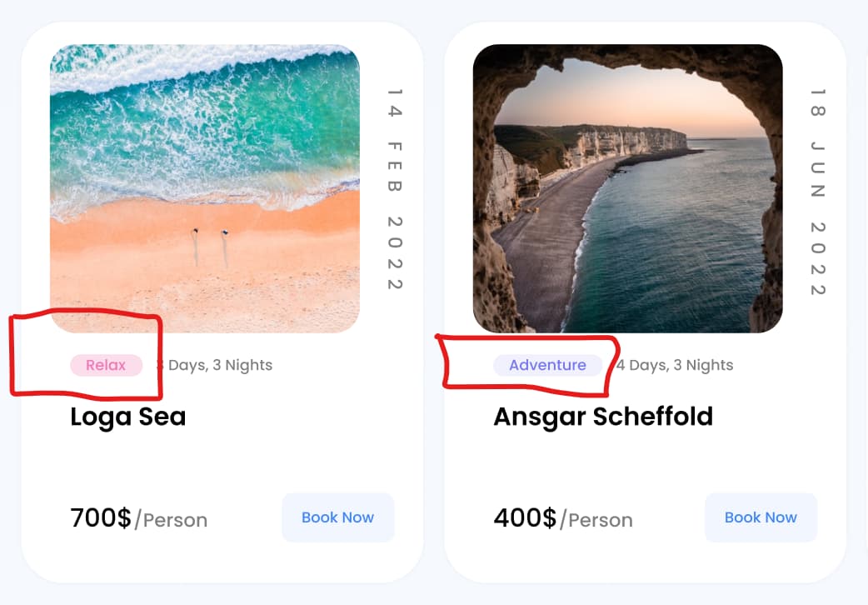868x605 pixels.
Task: Open the aerial beach wave photo
Action: tap(205, 188)
